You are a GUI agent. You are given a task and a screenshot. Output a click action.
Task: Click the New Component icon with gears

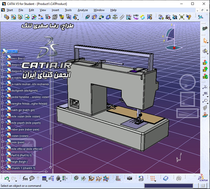pyautogui.click(x=6, y=17)
